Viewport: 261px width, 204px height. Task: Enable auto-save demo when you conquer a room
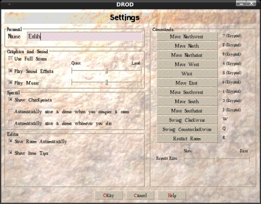click(11, 111)
